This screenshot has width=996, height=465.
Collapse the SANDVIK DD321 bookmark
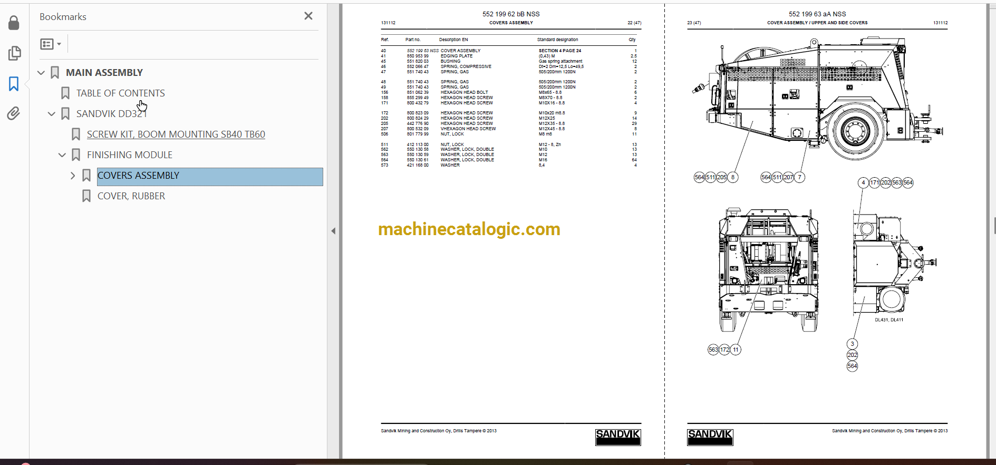(52, 114)
